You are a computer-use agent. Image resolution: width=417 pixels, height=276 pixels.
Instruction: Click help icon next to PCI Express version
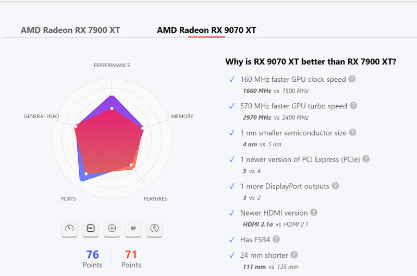[366, 159]
